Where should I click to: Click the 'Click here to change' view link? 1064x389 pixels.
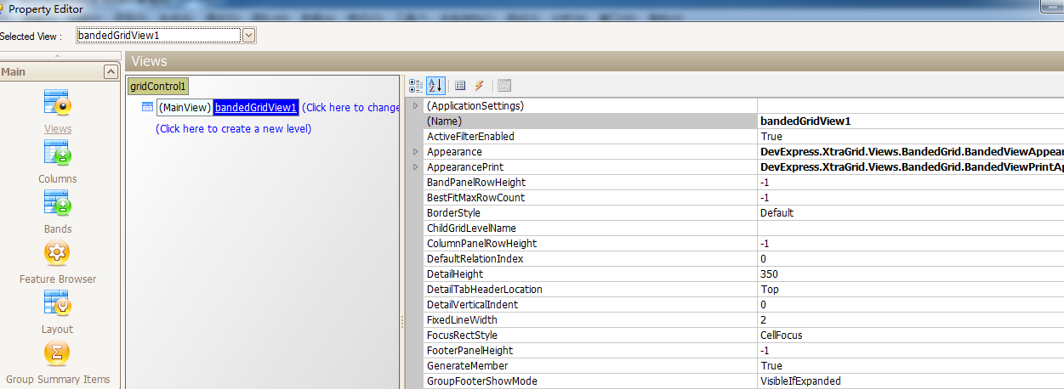pyautogui.click(x=350, y=107)
